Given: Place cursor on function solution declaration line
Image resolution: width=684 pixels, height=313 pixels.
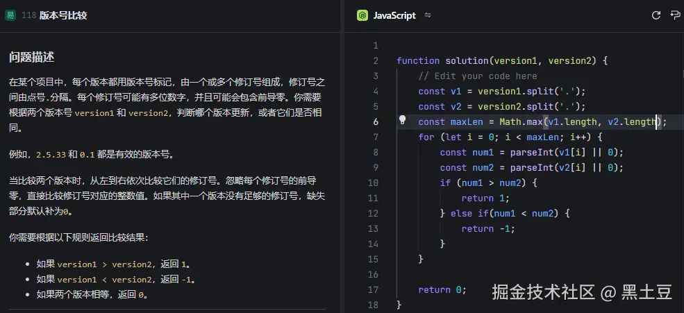Looking at the screenshot, I should (502, 61).
